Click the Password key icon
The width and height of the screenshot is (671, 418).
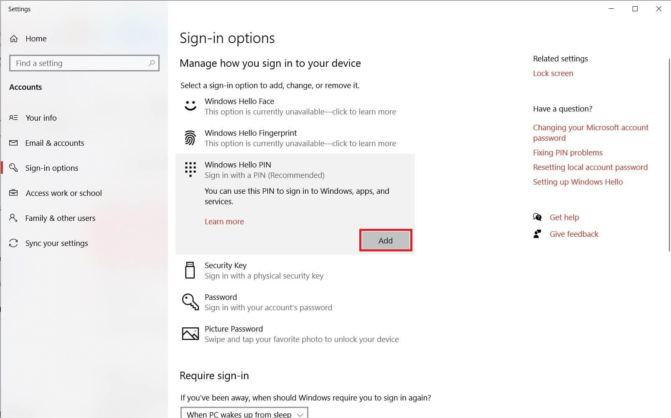point(191,301)
